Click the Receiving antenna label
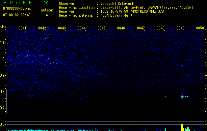This screenshot has width=207, height=131. [76, 15]
